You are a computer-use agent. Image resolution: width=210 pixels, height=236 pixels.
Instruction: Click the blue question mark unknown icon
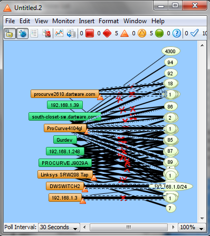coord(177,33)
